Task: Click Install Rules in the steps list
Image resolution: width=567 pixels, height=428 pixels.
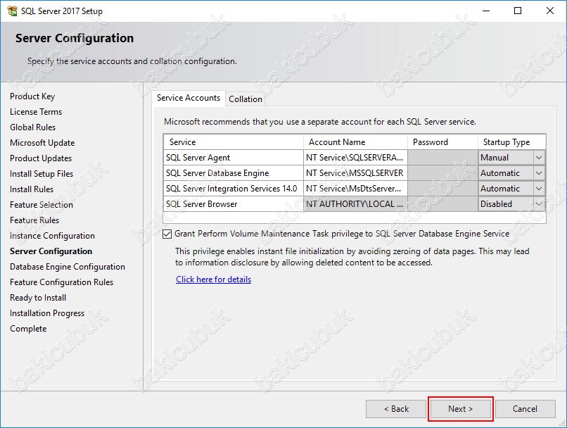Action: point(32,189)
